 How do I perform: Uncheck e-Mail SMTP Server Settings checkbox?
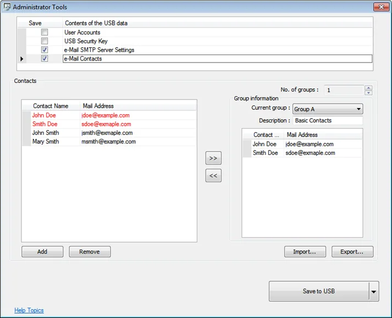click(x=45, y=50)
